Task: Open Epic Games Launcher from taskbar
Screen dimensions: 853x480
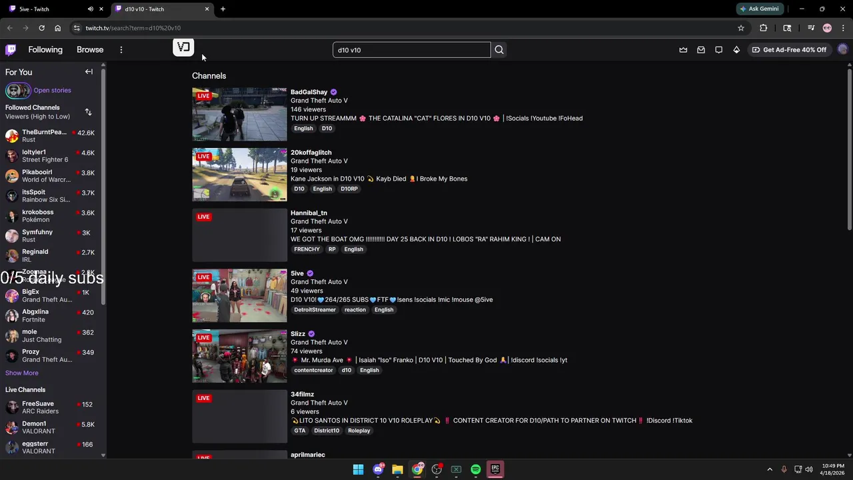Action: [x=495, y=469]
